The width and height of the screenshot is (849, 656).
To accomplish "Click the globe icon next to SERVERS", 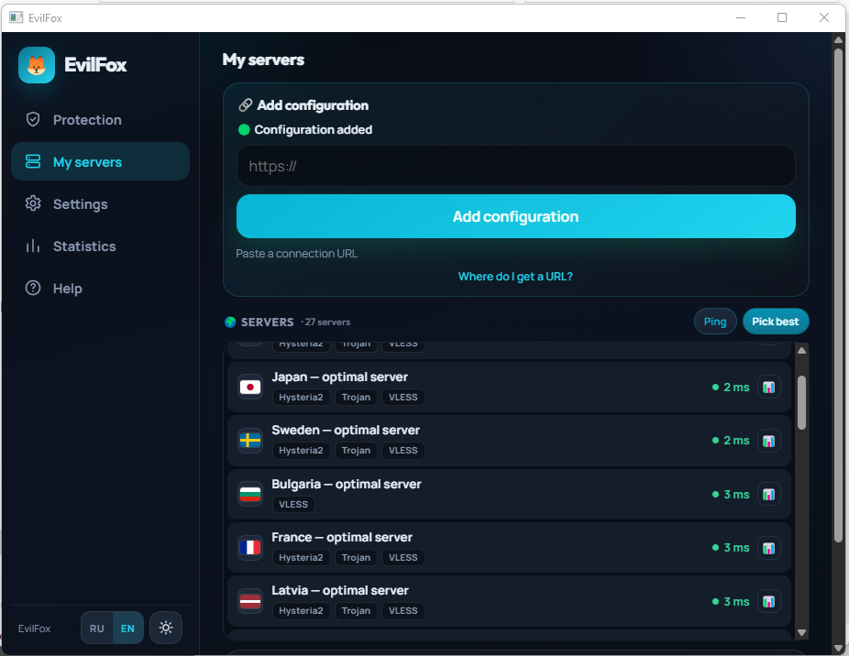I will tap(230, 323).
